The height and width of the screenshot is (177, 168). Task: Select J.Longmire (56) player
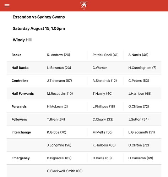[59, 145]
